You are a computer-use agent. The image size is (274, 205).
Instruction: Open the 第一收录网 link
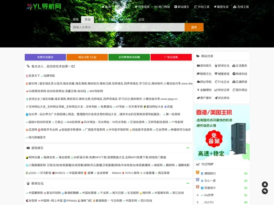173,114
